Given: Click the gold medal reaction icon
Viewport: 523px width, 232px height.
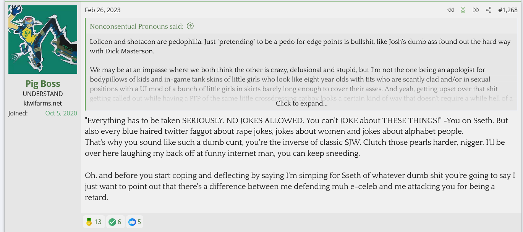Looking at the screenshot, I should (89, 222).
